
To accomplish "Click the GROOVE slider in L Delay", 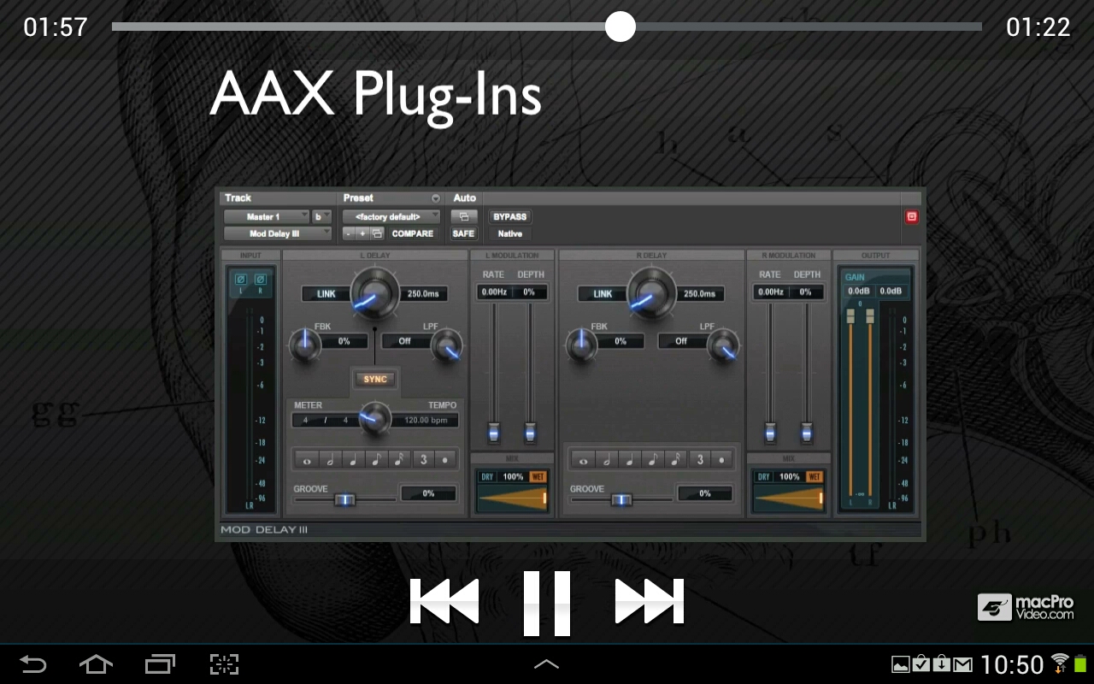I will click(345, 500).
